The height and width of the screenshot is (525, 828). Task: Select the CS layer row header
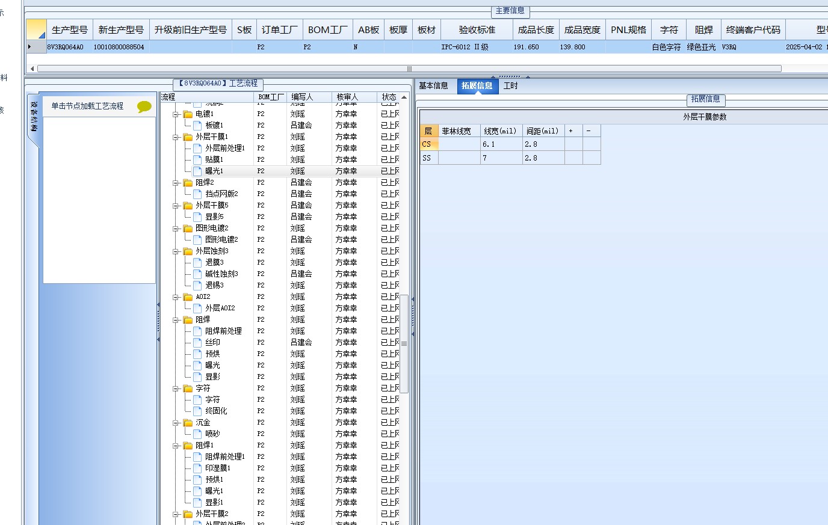(429, 144)
